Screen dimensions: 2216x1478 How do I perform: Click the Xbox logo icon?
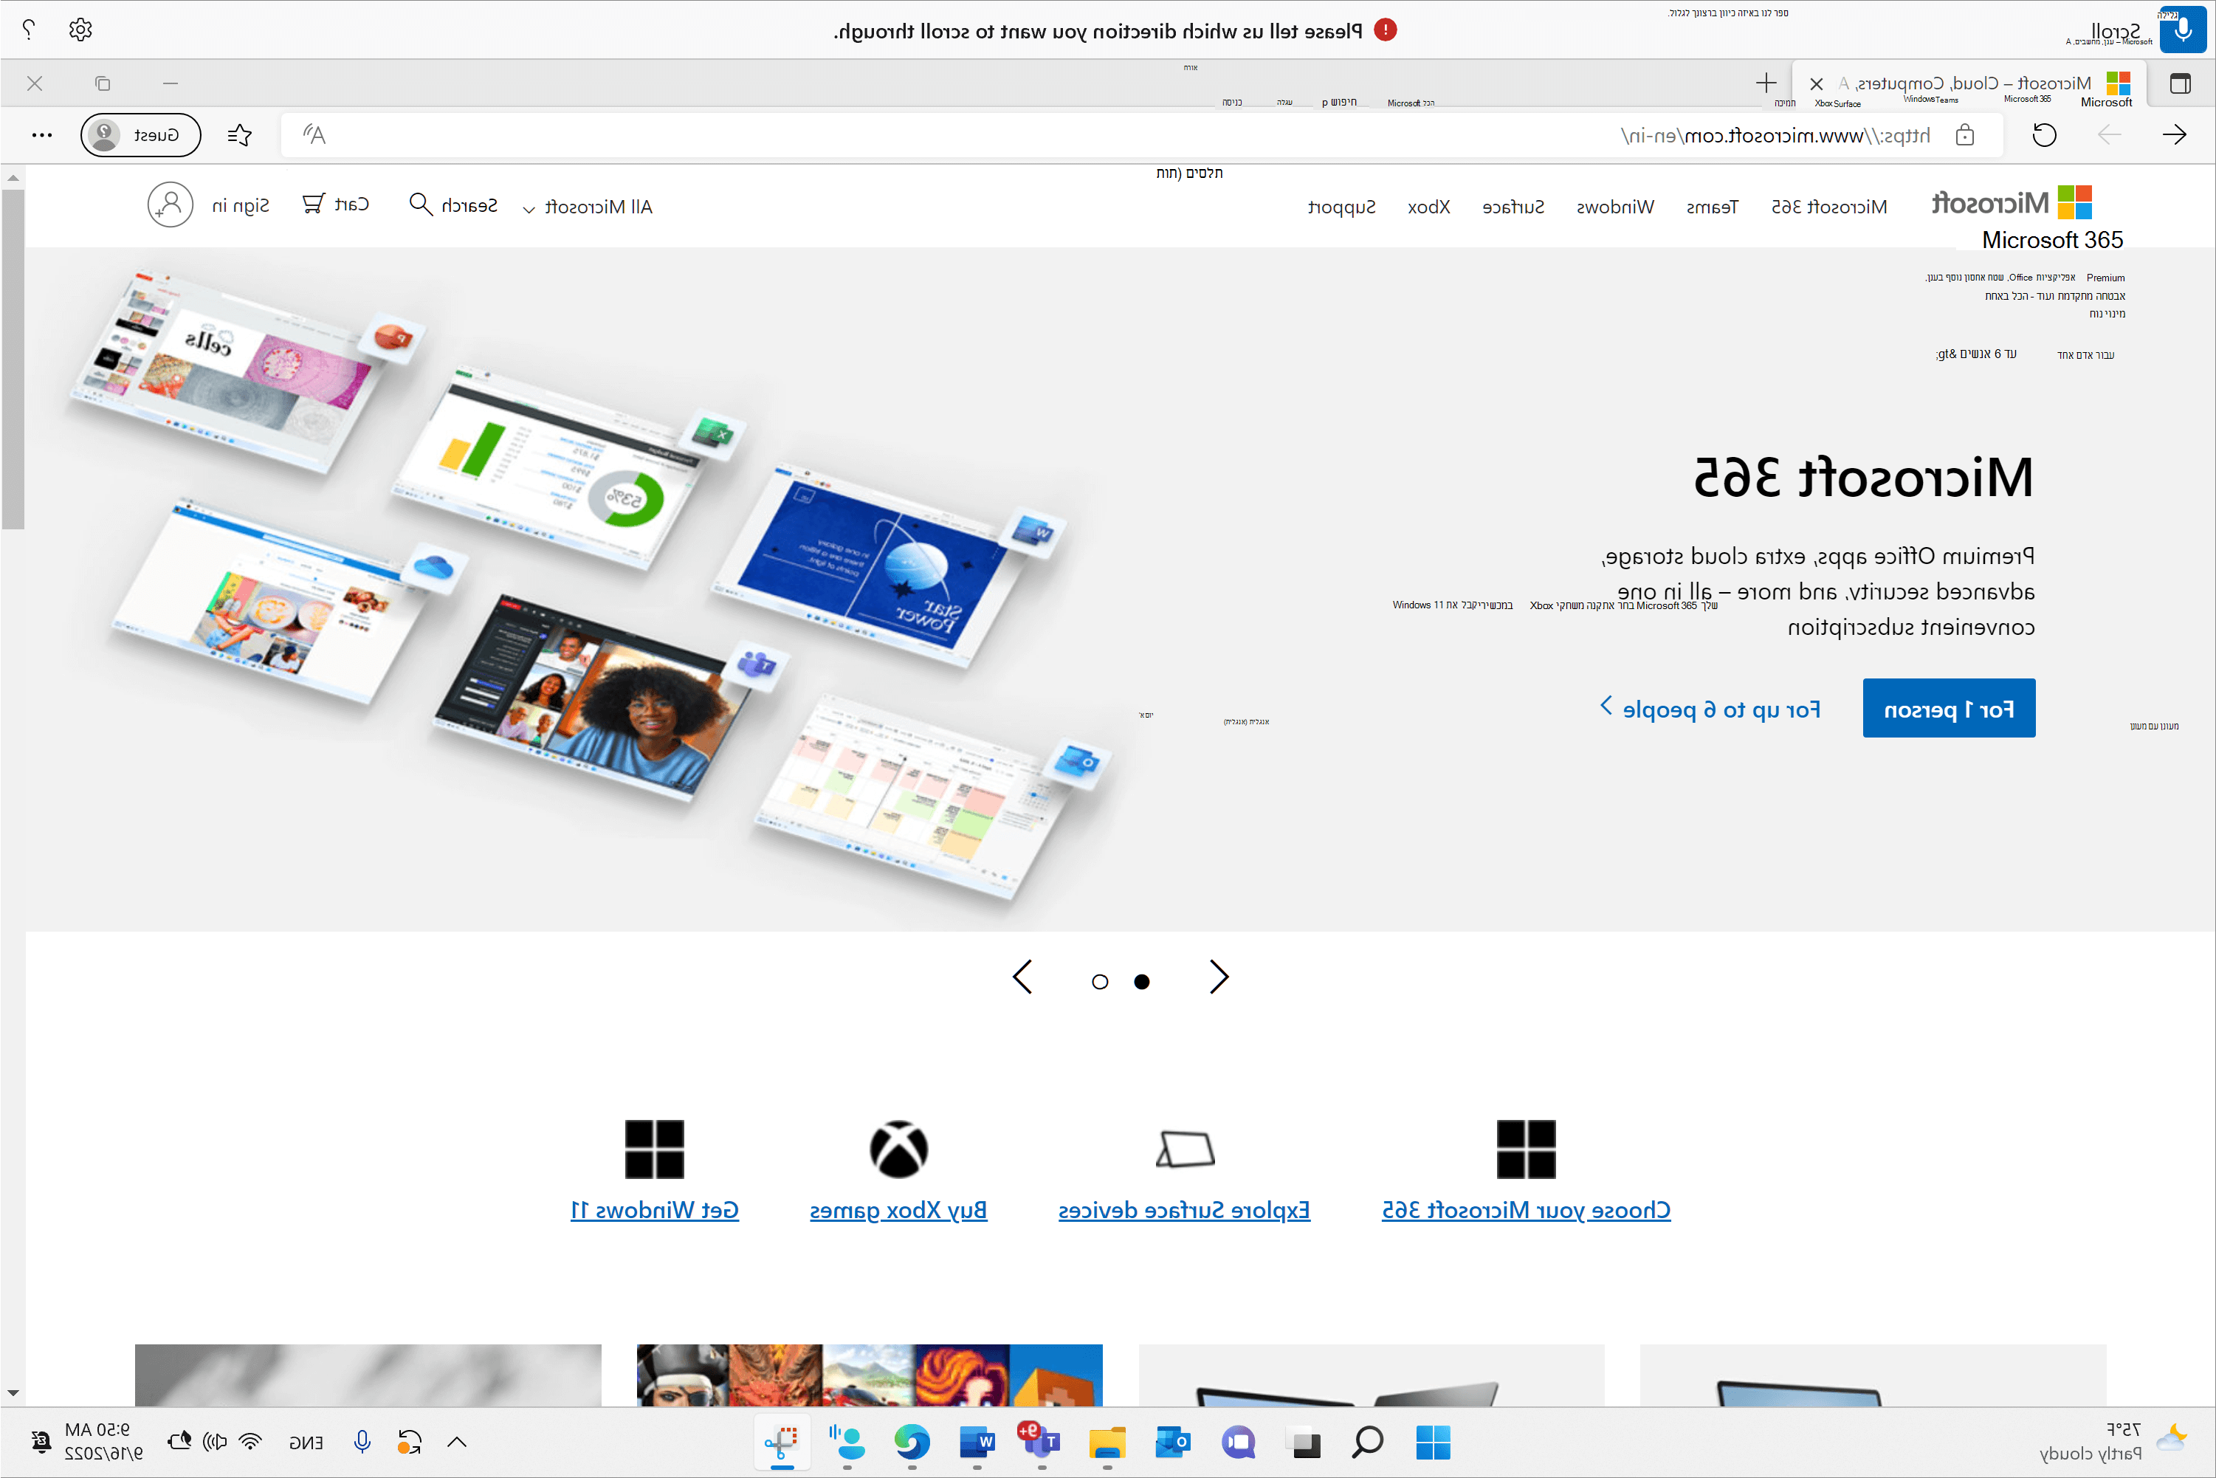click(898, 1149)
